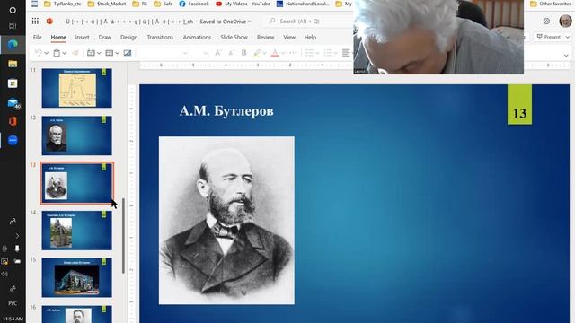Image resolution: width=575 pixels, height=323 pixels.
Task: Apply bulleted list formatting
Action: [309, 53]
